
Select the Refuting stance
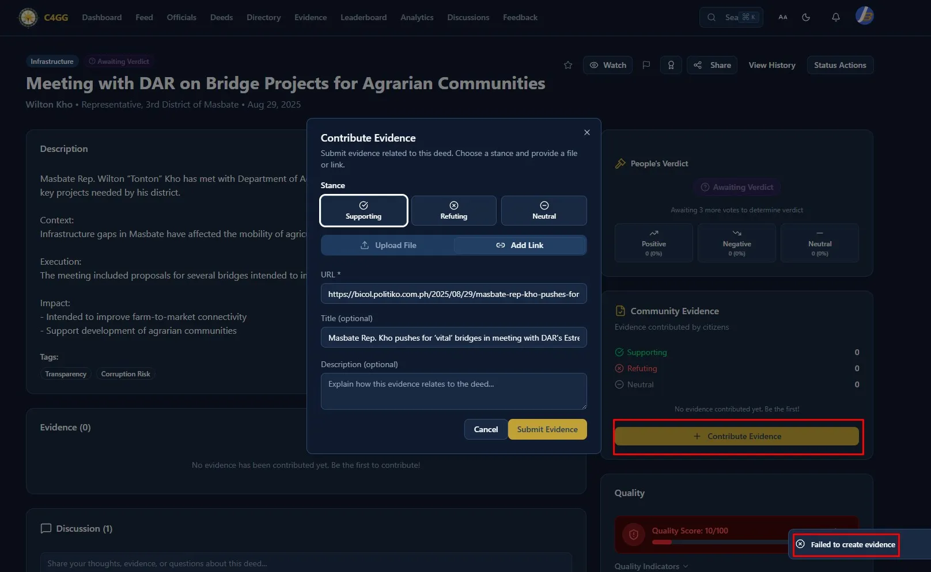(x=453, y=211)
